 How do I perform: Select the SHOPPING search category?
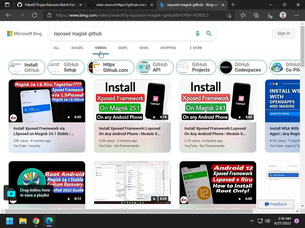168,48
